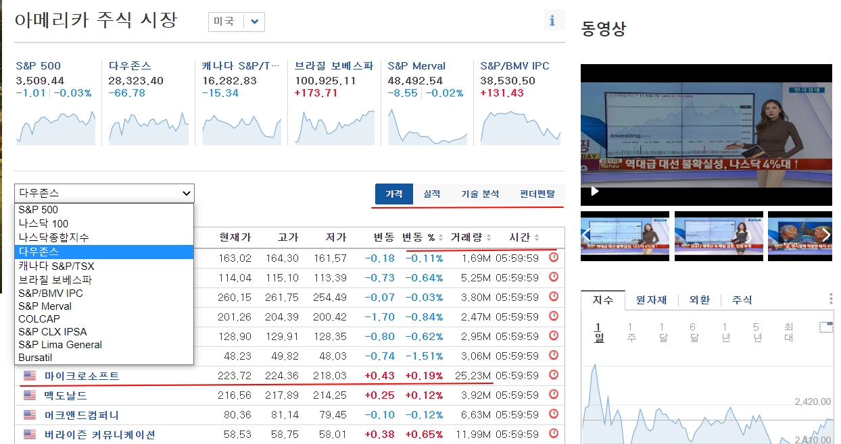Click the clock icon on the 48,23 row

(553, 355)
